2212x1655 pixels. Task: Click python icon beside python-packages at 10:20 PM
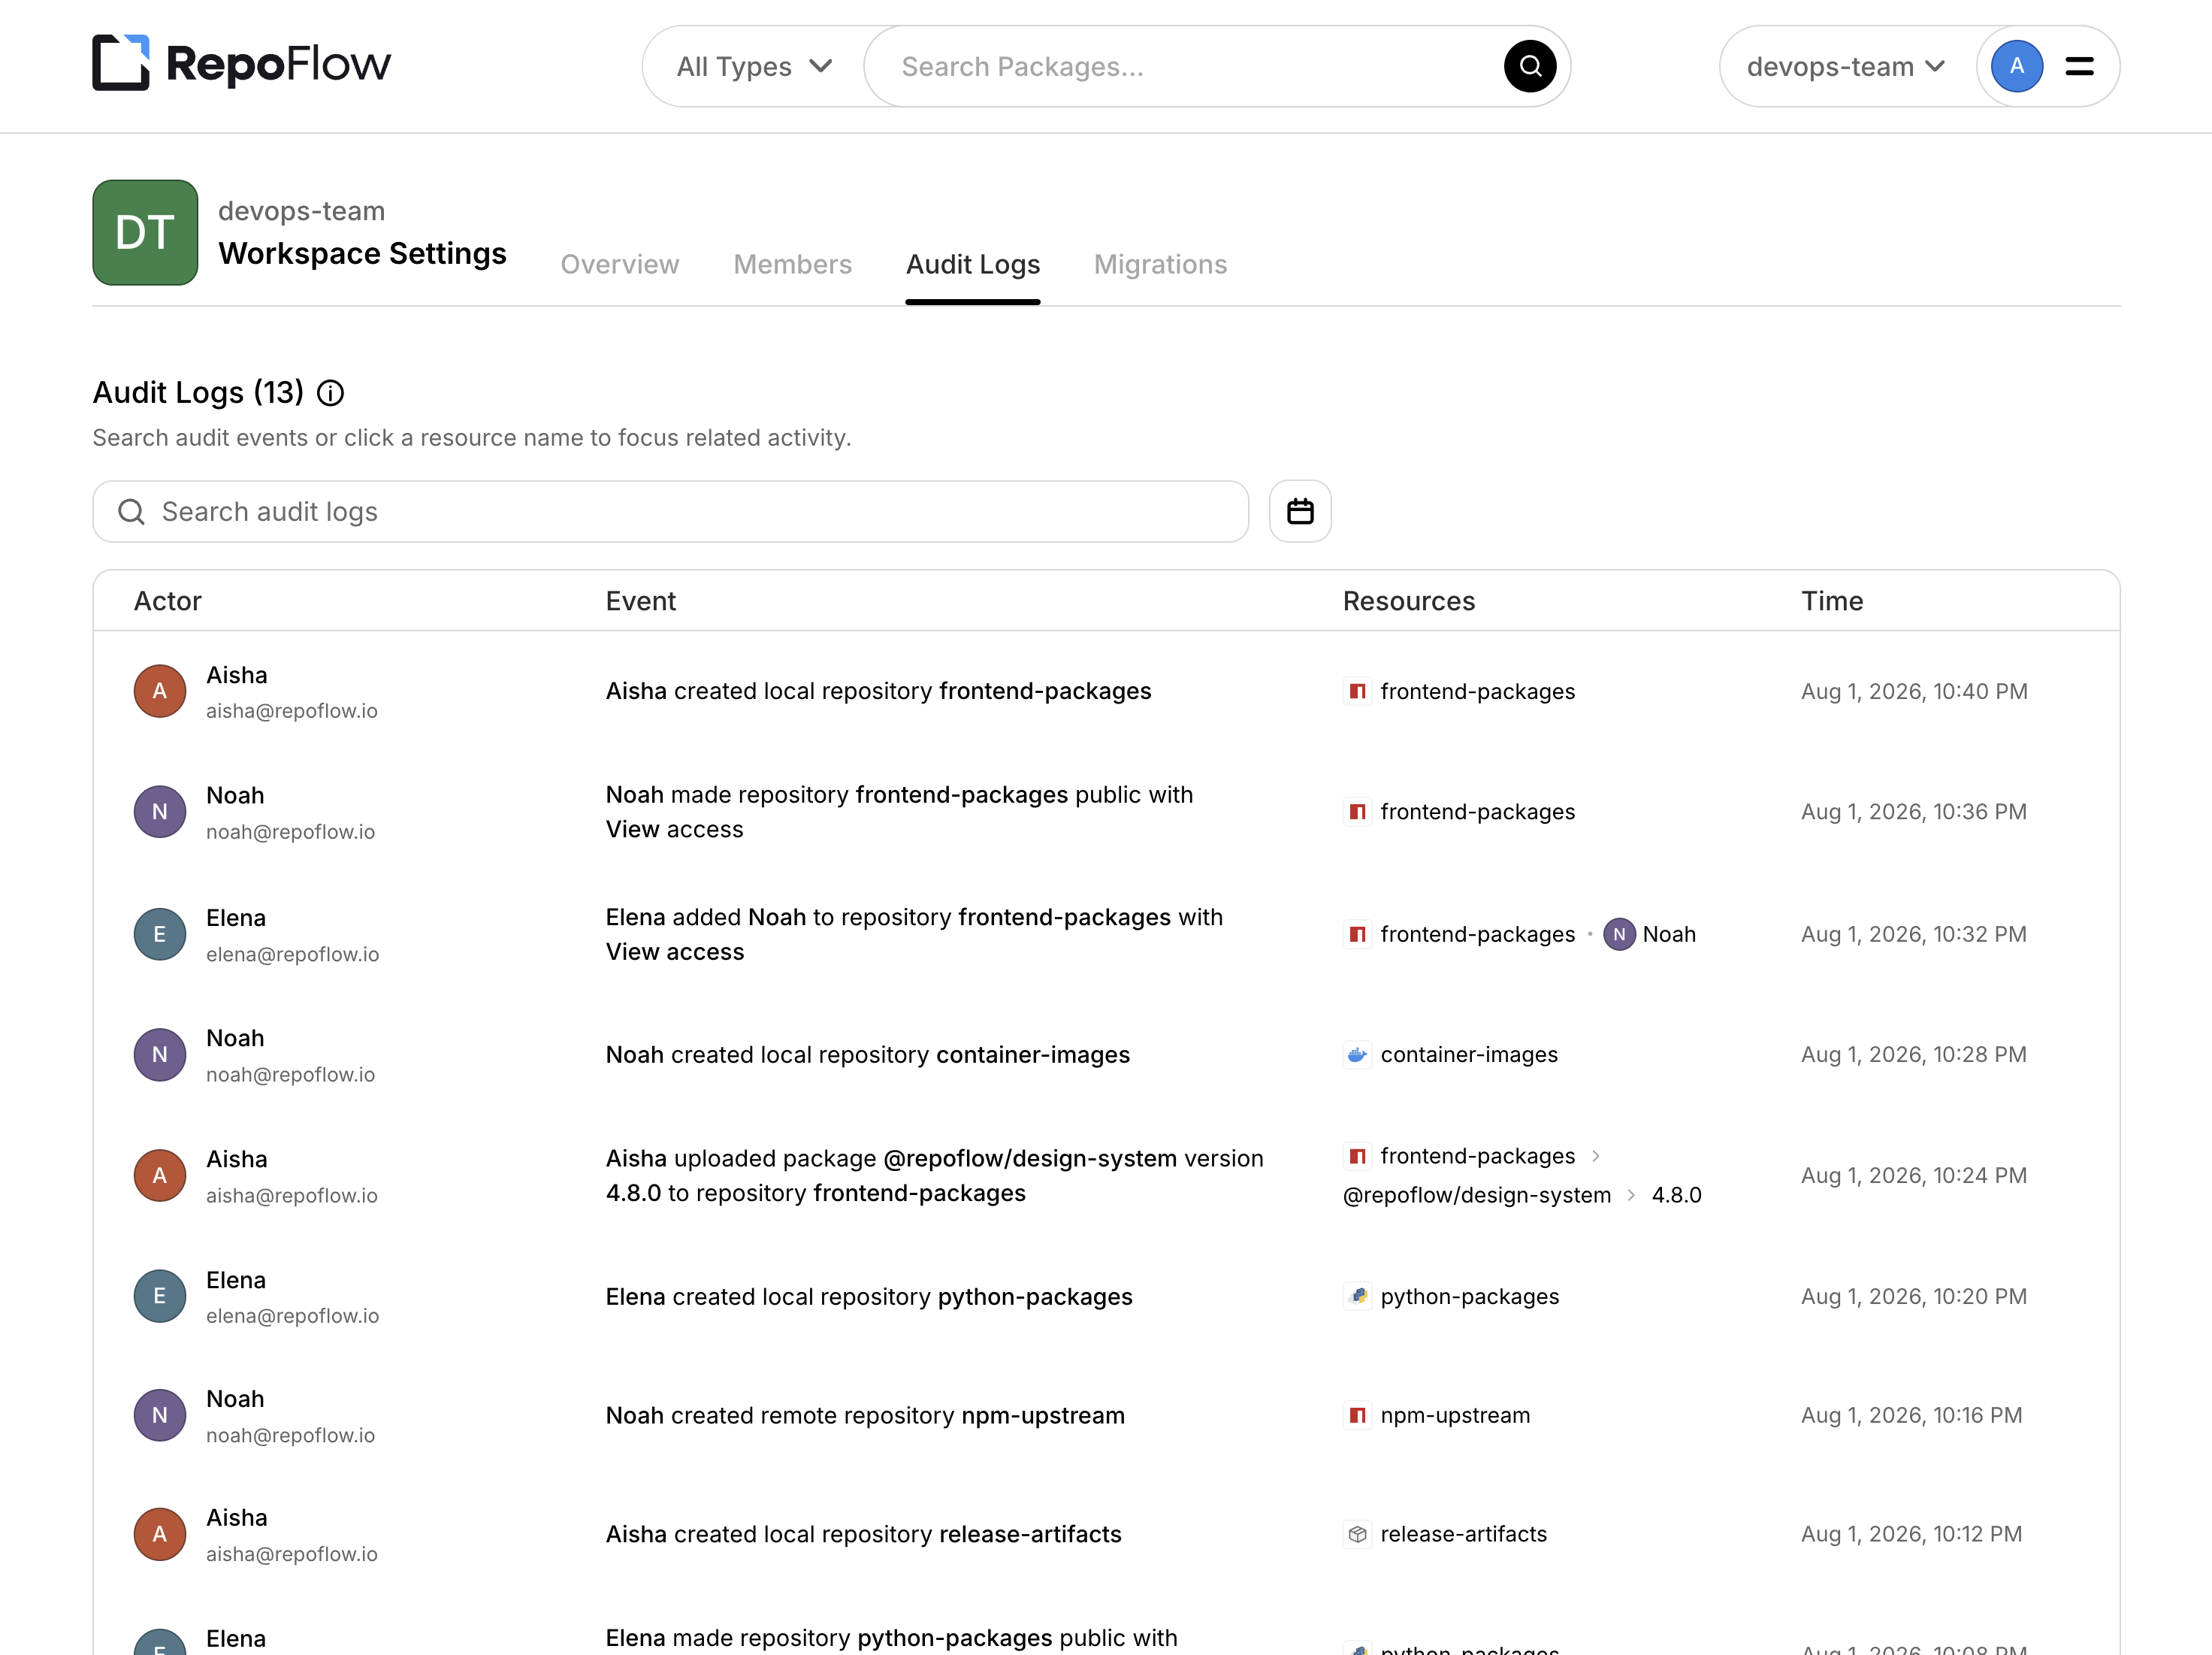pyautogui.click(x=1357, y=1296)
